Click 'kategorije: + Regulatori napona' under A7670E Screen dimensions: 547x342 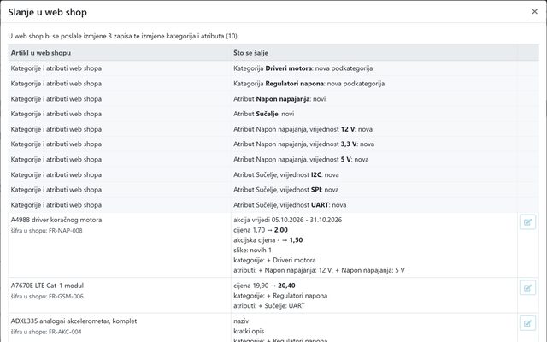pyautogui.click(x=280, y=296)
